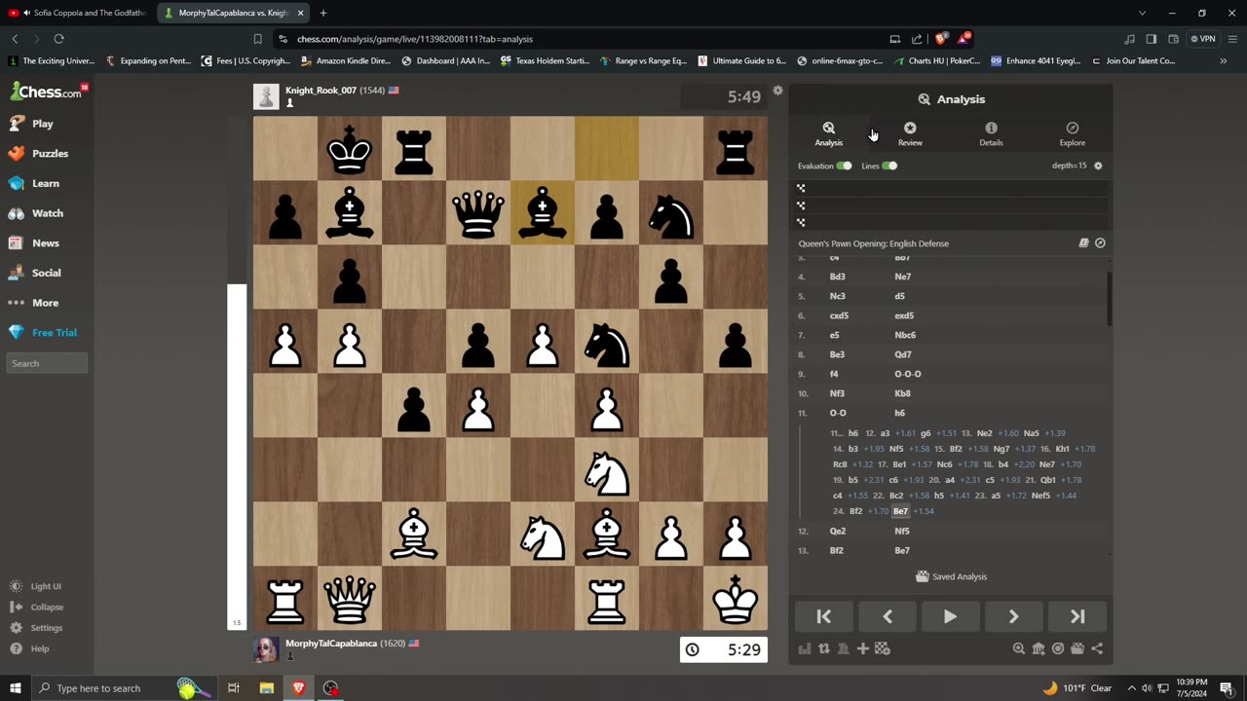
Task: Click Knight_Rook_007 player name
Action: pyautogui.click(x=321, y=91)
